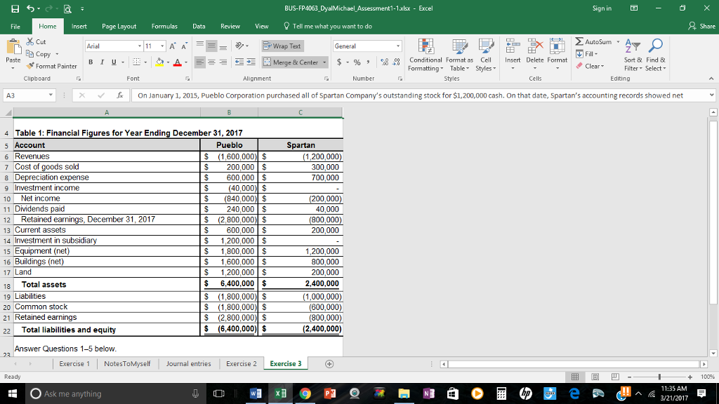Expand the Name Box dropdown

pyautogui.click(x=51, y=95)
